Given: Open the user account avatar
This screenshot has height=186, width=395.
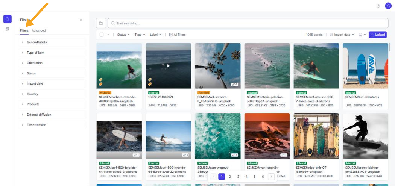Looking at the screenshot, I should [388, 6].
